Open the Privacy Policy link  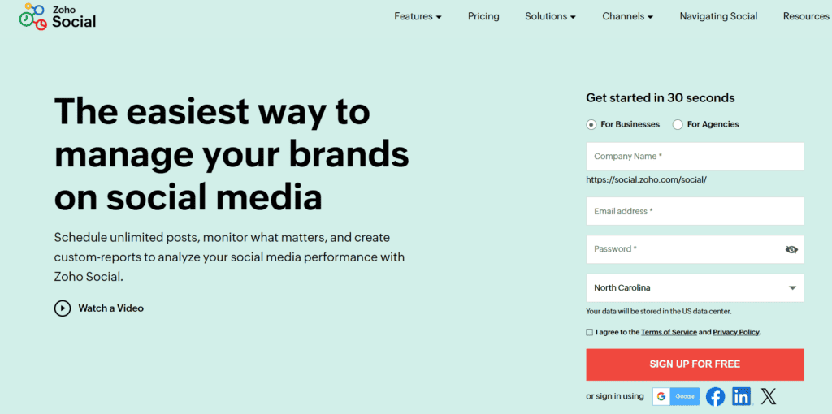point(736,332)
